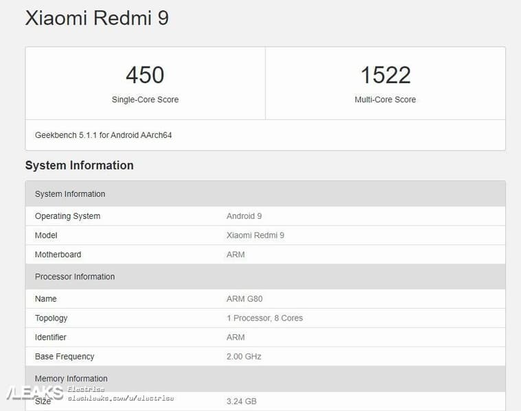The width and height of the screenshot is (521, 411).
Task: Click the 1522 multi-core score number
Action: [x=385, y=75]
